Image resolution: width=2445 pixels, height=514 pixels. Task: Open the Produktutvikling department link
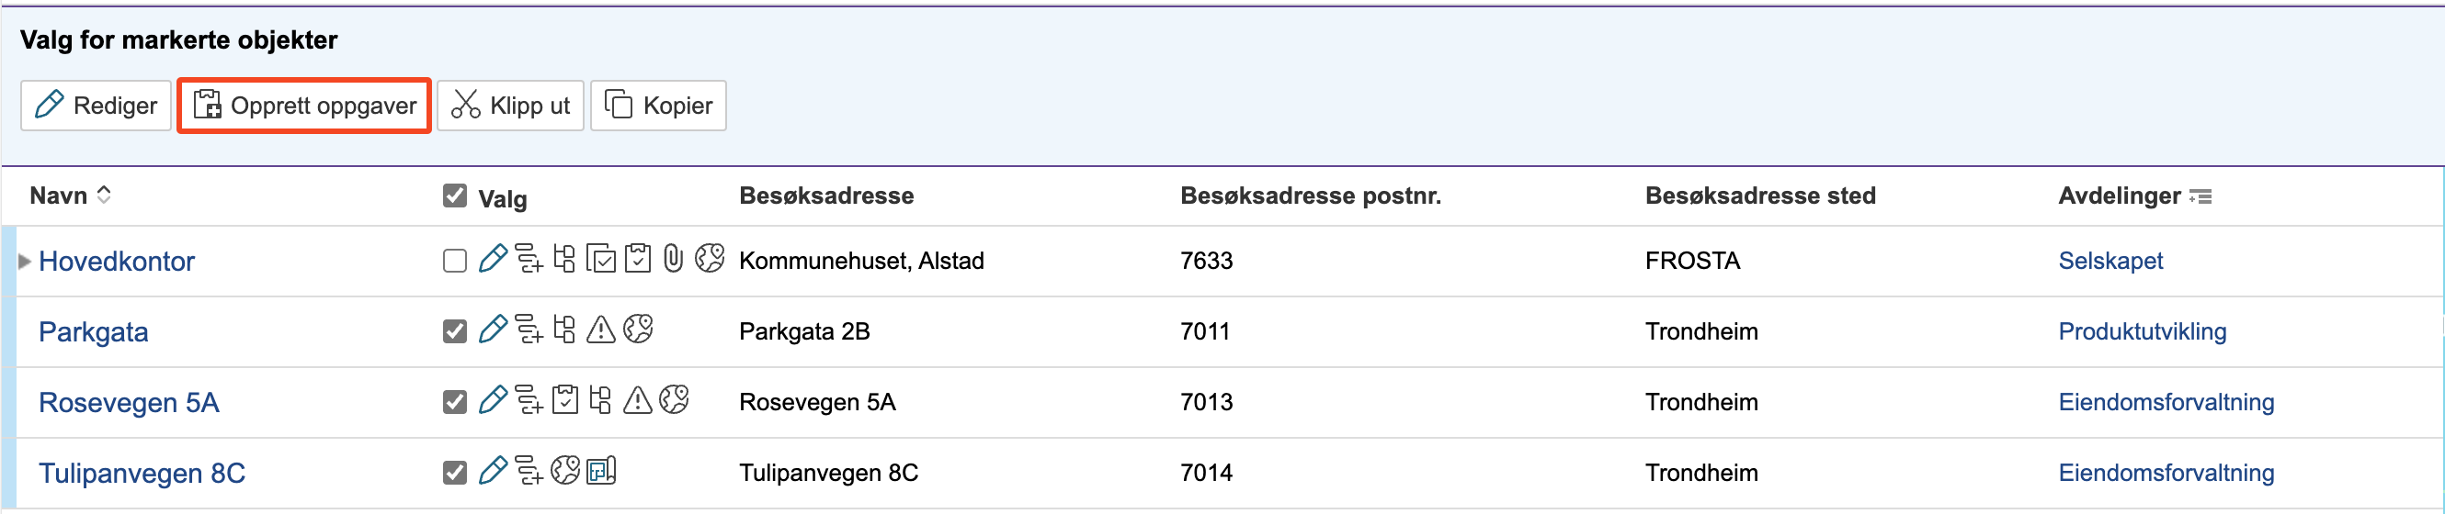[x=2142, y=331]
